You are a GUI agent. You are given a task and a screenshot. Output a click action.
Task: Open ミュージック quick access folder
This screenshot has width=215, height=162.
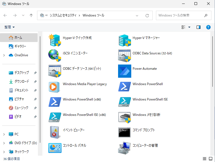click(19, 108)
